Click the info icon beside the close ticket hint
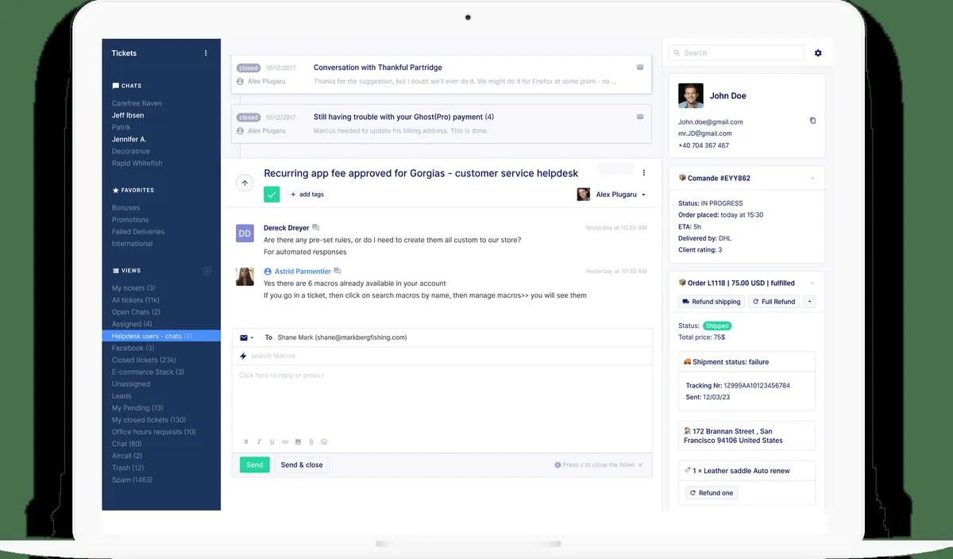953x559 pixels. coord(558,465)
